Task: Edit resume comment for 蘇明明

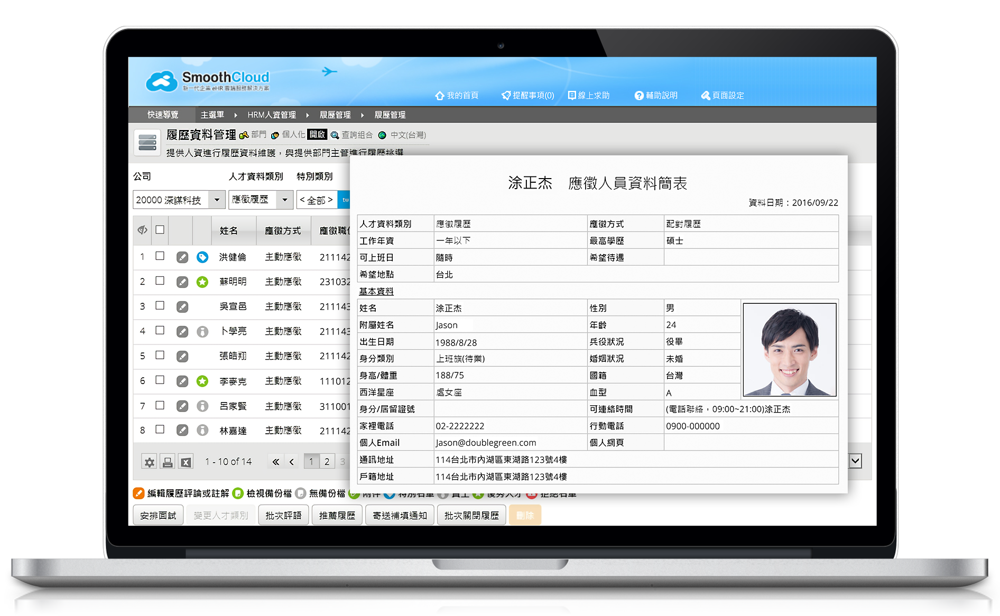Action: [182, 282]
